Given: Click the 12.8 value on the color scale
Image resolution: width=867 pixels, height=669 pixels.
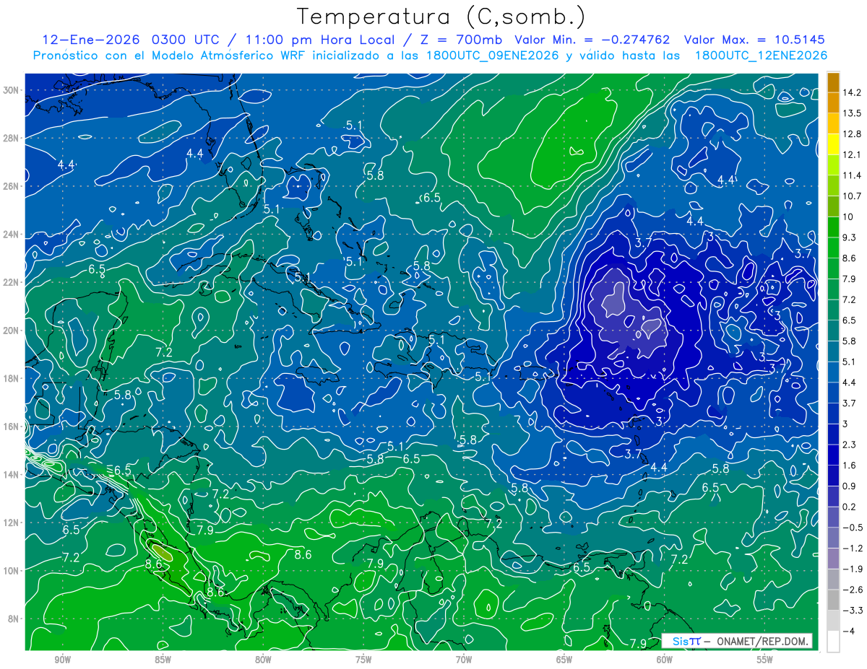Looking at the screenshot, I should pyautogui.click(x=851, y=134).
